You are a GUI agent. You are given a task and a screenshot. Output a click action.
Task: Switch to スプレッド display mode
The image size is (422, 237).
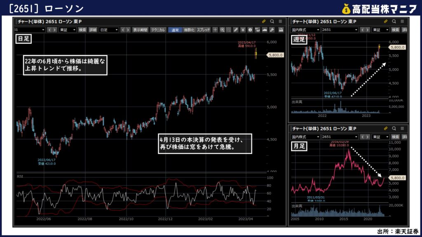tap(203, 30)
